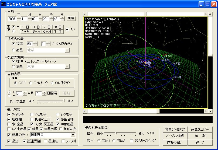Click the minute stepper arrows beside 43
218x150 pixels.
(62, 19)
